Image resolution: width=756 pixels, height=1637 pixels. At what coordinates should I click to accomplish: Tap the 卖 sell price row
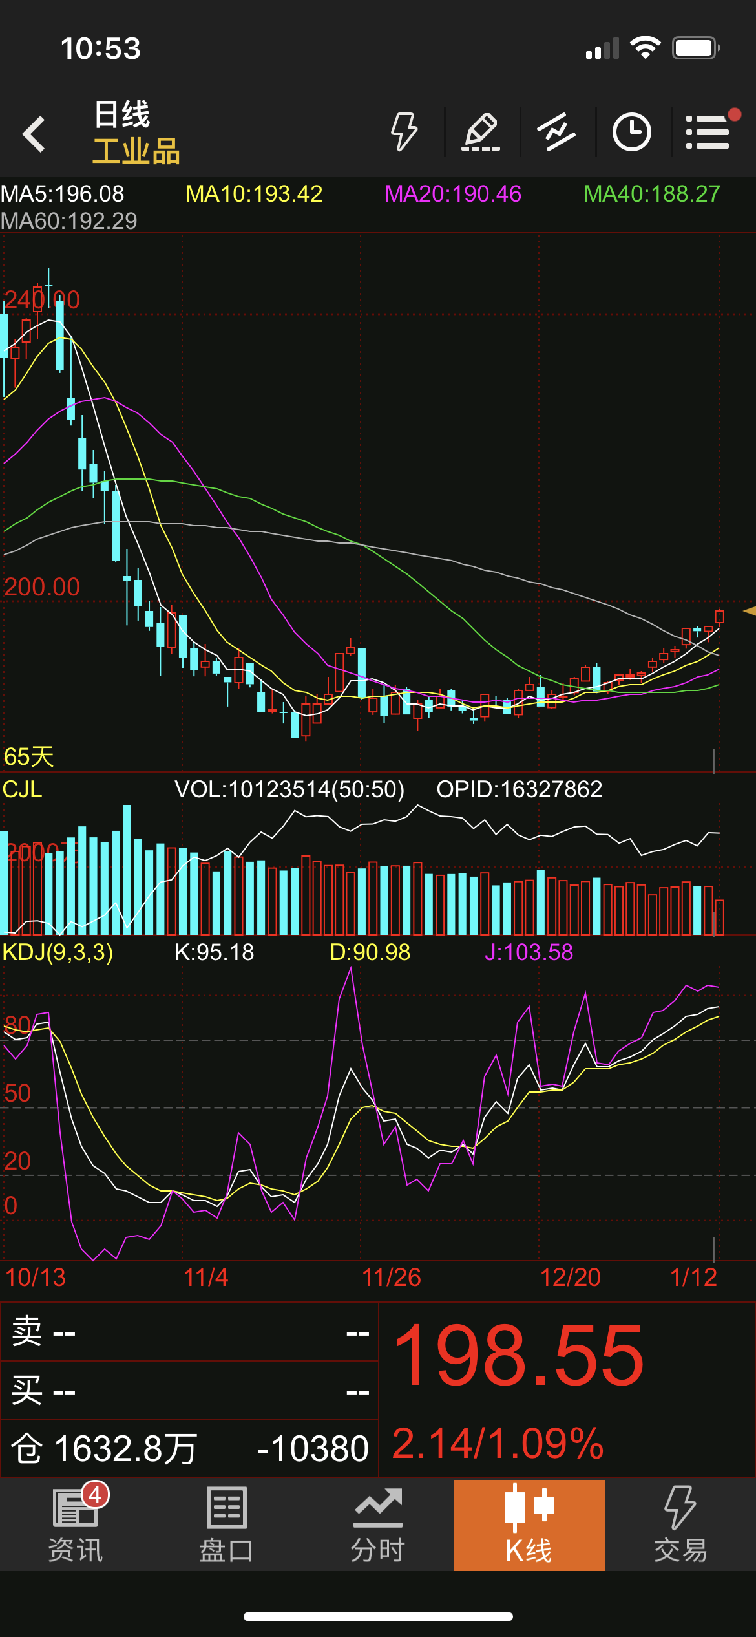point(189,1333)
